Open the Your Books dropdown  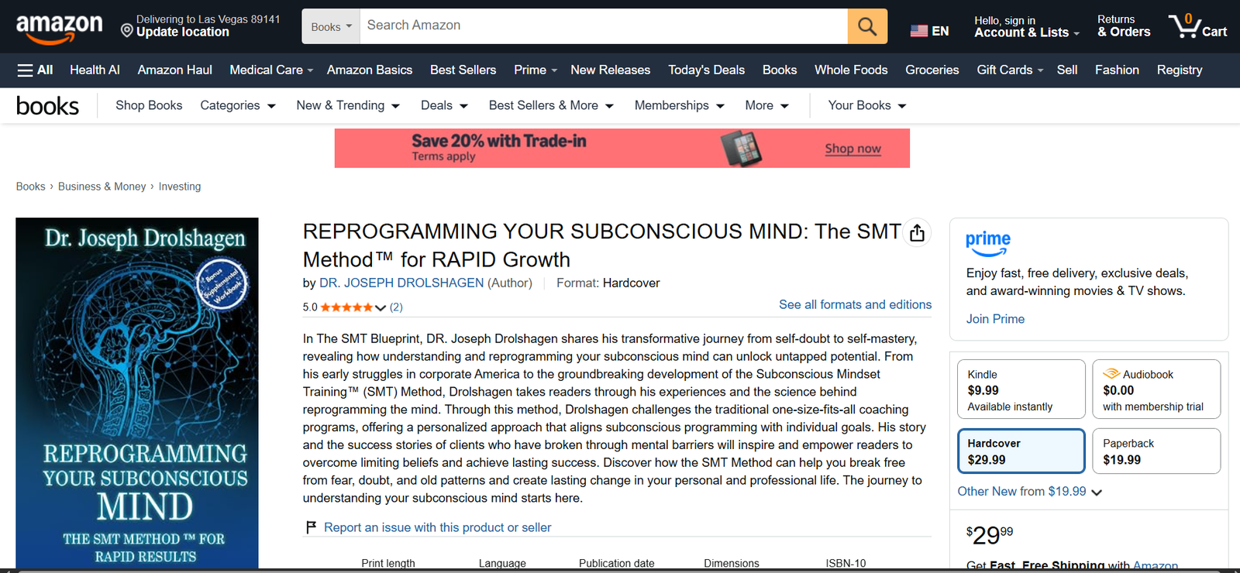click(867, 105)
